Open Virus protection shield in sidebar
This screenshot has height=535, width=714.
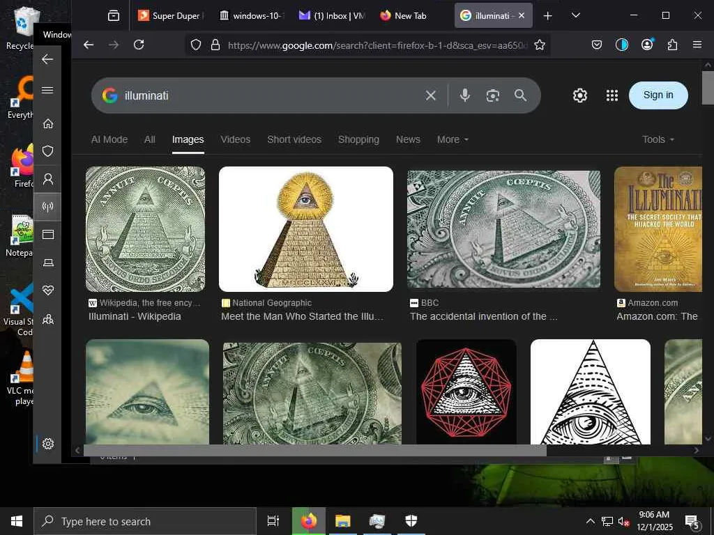click(x=48, y=151)
